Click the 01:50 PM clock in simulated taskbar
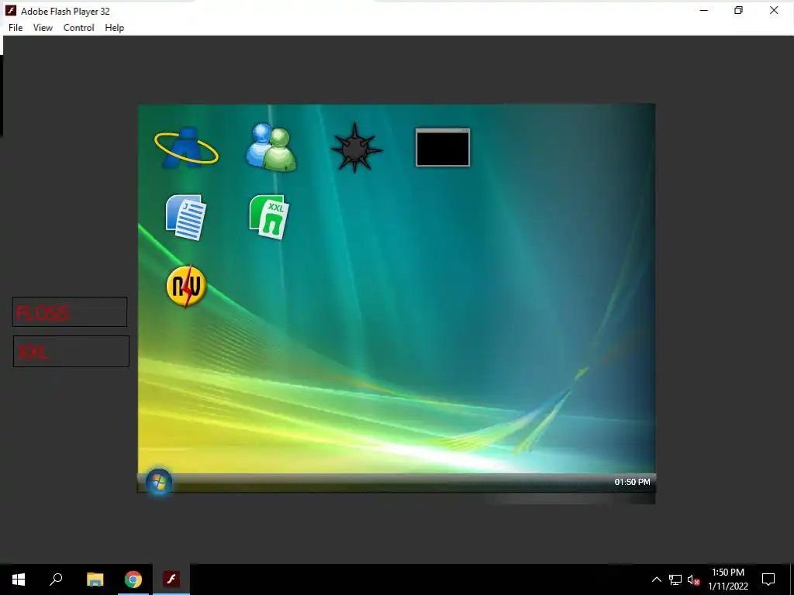 tap(633, 482)
